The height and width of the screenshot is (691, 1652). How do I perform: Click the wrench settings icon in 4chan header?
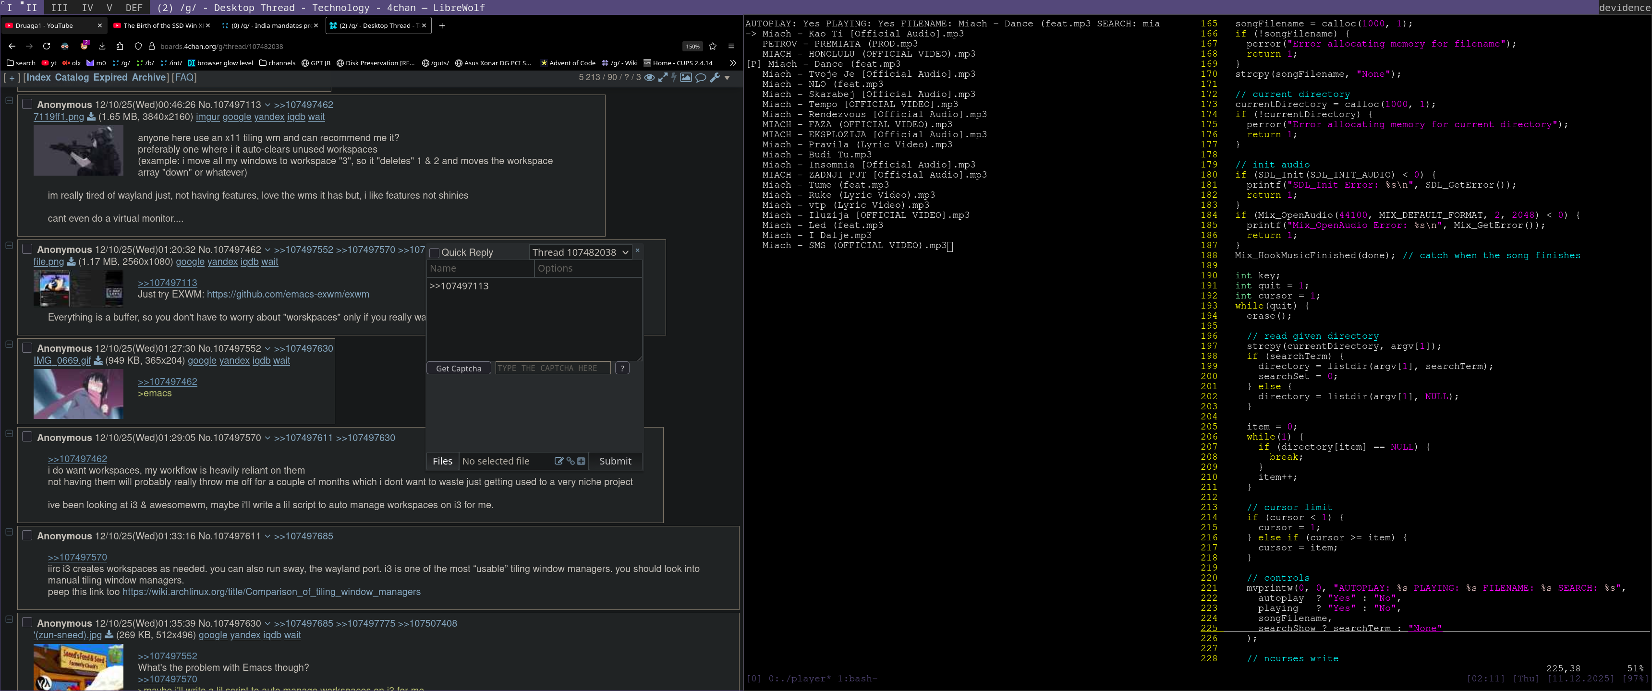coord(715,78)
